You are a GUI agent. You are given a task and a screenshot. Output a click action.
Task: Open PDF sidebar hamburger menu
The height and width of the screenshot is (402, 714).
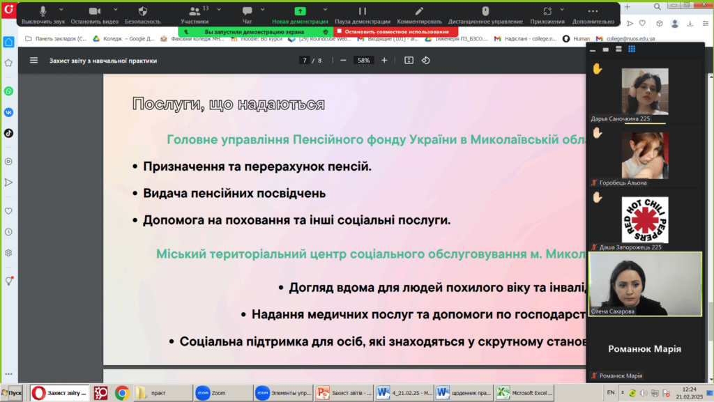33,61
